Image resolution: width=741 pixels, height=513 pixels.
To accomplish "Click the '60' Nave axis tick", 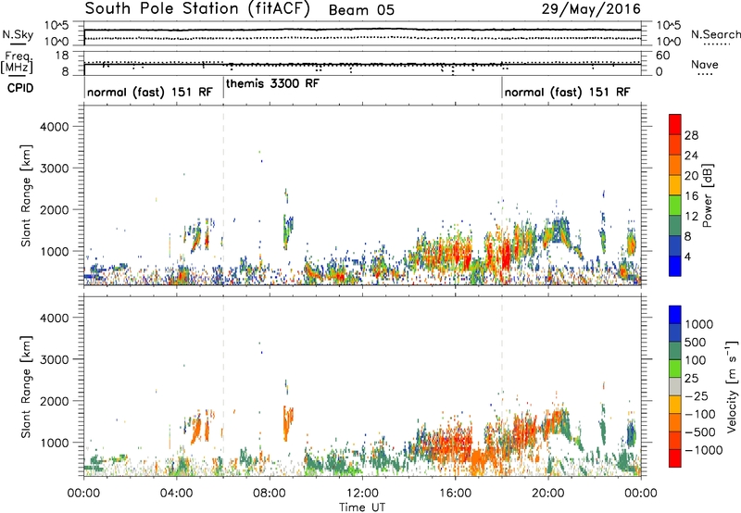I will tap(663, 56).
